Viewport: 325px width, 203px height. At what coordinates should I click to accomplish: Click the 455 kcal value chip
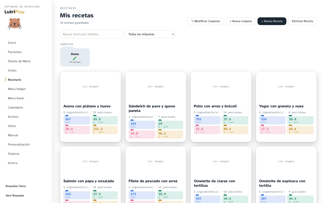(x=77, y=195)
